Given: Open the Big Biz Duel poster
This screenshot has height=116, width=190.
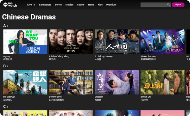Looking at the screenshot, I should [x=25, y=82].
